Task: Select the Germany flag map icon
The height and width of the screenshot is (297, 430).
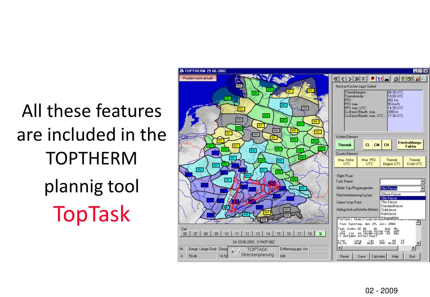Action: (x=372, y=79)
